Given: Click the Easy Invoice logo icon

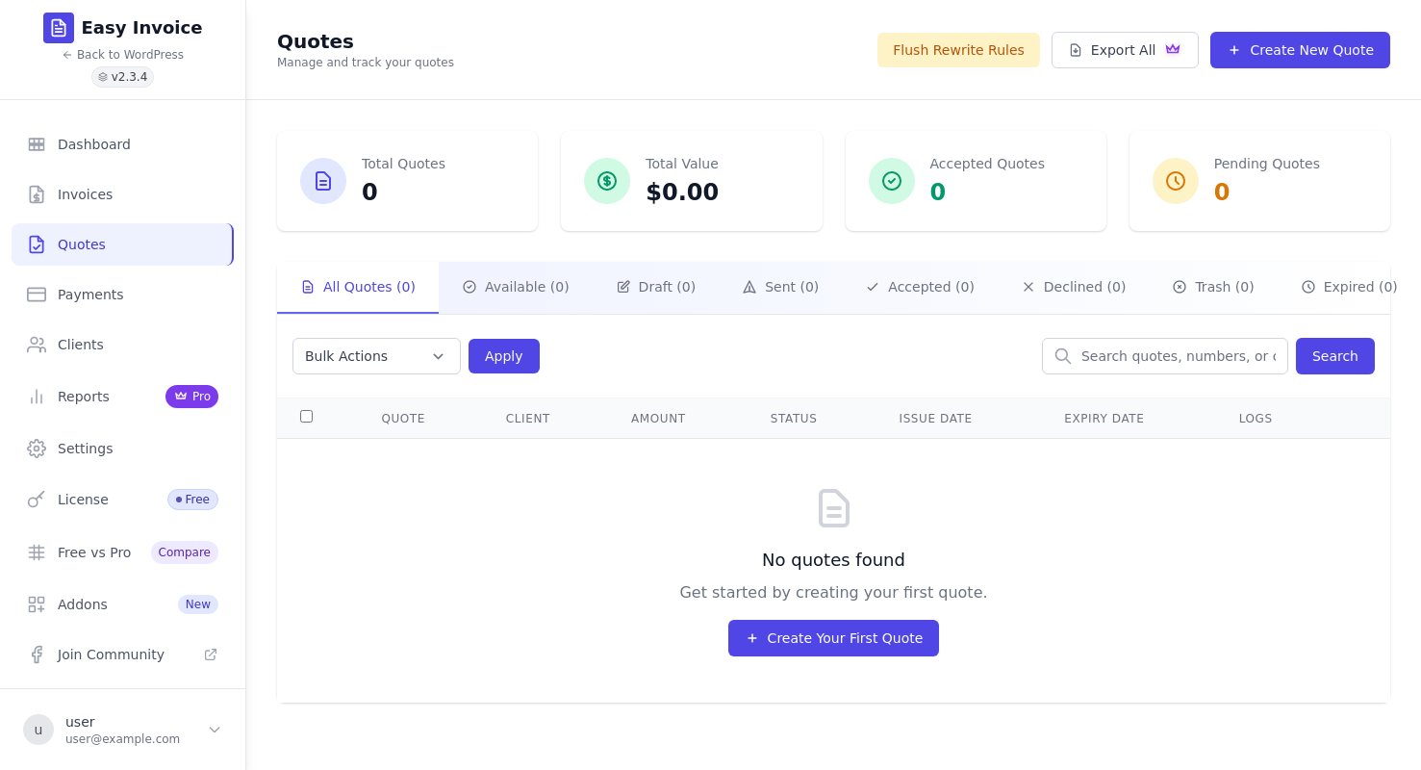Looking at the screenshot, I should 59,28.
